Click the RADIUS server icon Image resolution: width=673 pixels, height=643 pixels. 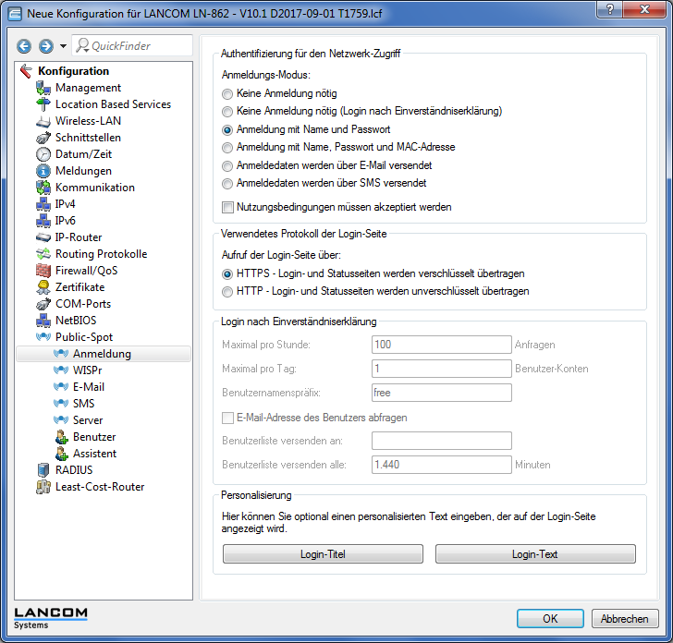[x=43, y=470]
